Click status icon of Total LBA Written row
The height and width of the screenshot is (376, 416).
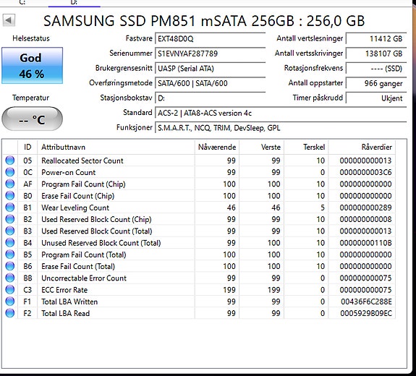coord(10,302)
